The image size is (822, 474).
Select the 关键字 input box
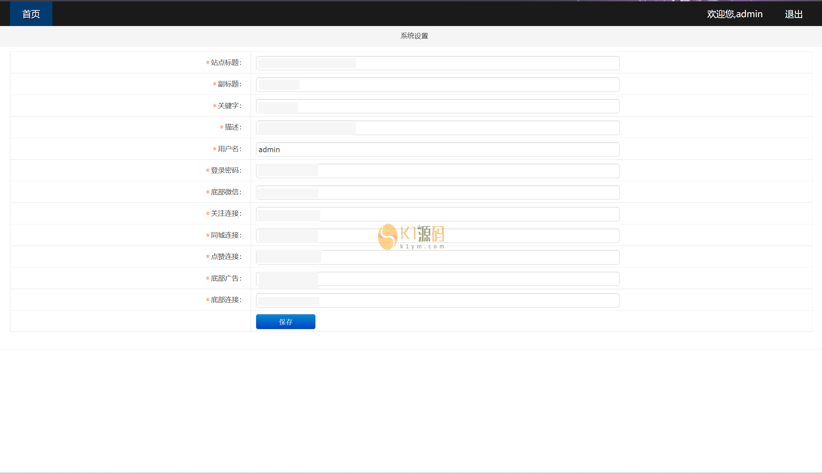click(437, 106)
